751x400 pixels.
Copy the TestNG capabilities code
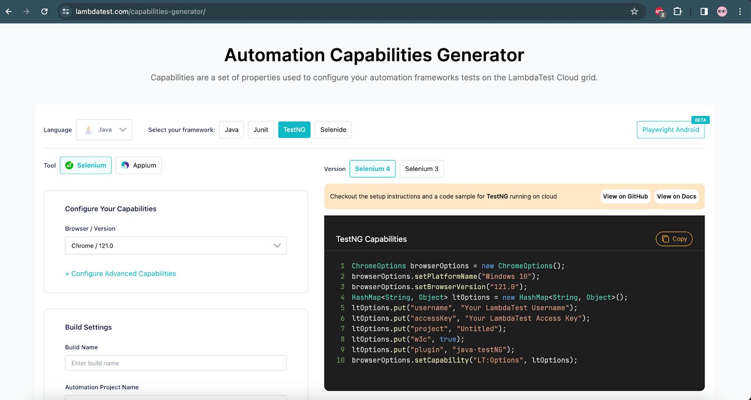click(x=674, y=239)
